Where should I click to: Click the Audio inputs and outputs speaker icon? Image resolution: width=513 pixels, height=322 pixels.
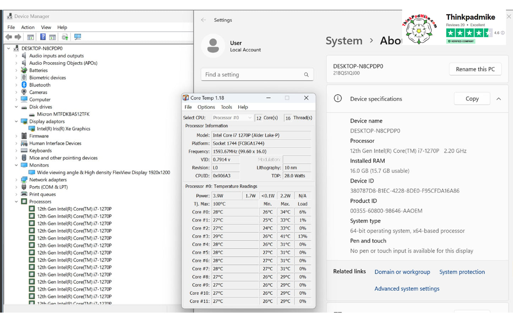click(x=24, y=56)
